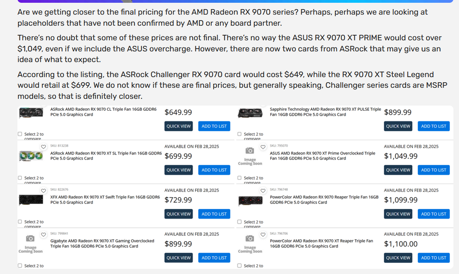
Task: Open ASRock RX 9070 XT SL product link
Action: coord(106,156)
